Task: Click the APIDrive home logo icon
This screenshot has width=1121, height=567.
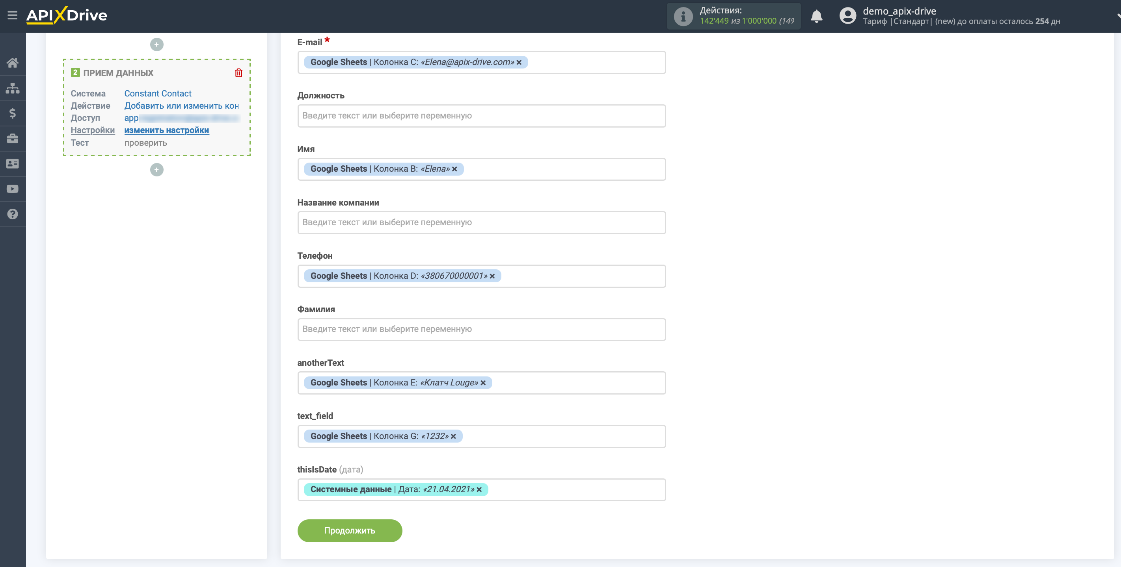Action: click(x=66, y=15)
